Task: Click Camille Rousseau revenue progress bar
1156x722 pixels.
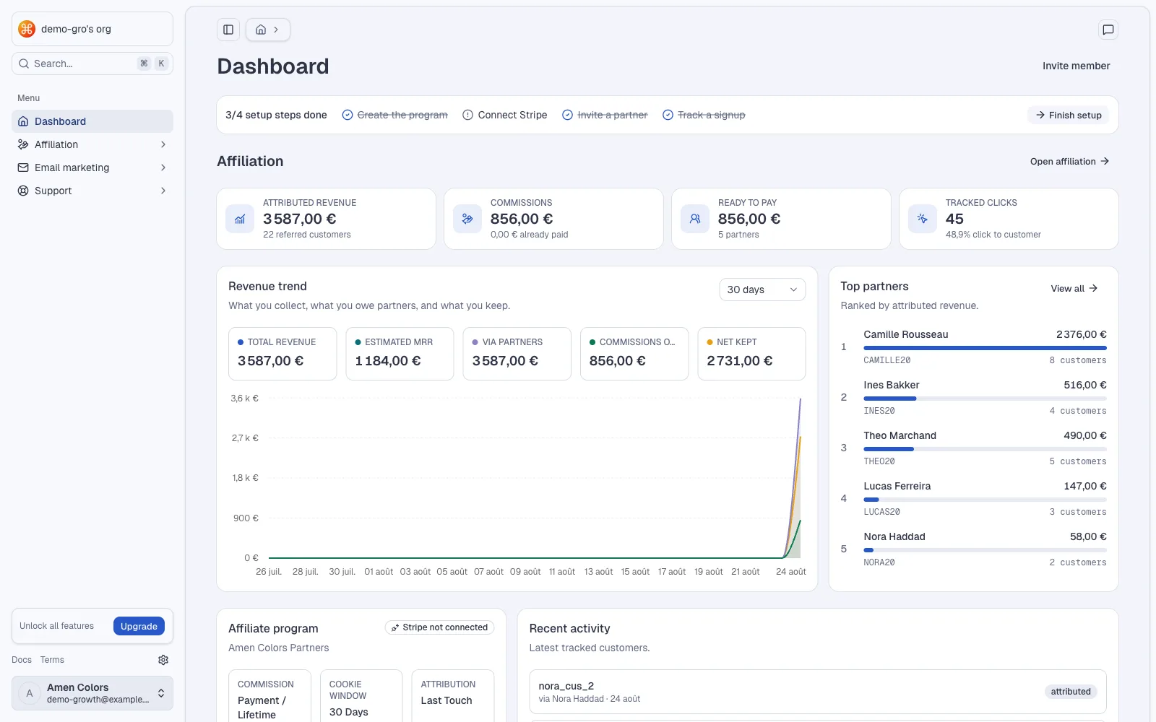Action: [x=985, y=348]
